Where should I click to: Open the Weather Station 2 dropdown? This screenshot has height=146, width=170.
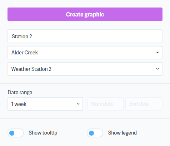(85, 69)
